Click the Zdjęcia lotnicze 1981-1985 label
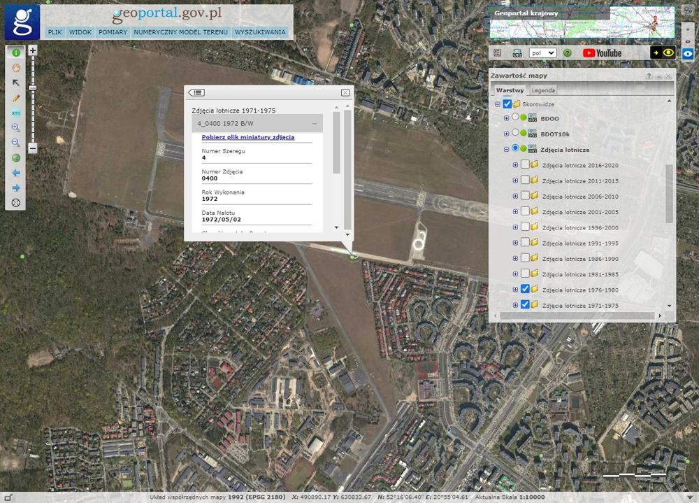The image size is (699, 503). pos(580,274)
